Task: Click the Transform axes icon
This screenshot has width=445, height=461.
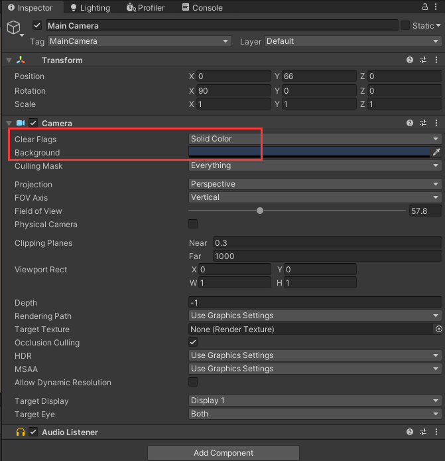Action: (x=21, y=60)
